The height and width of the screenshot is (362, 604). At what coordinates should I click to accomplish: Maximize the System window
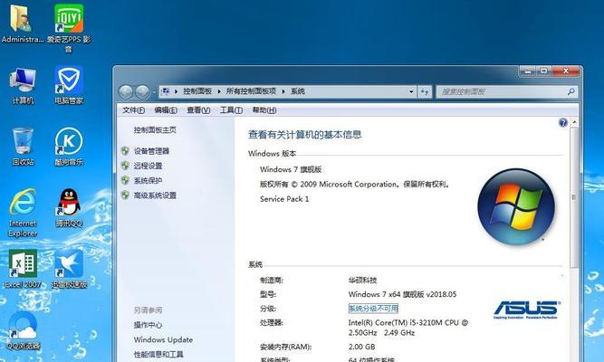point(543,71)
